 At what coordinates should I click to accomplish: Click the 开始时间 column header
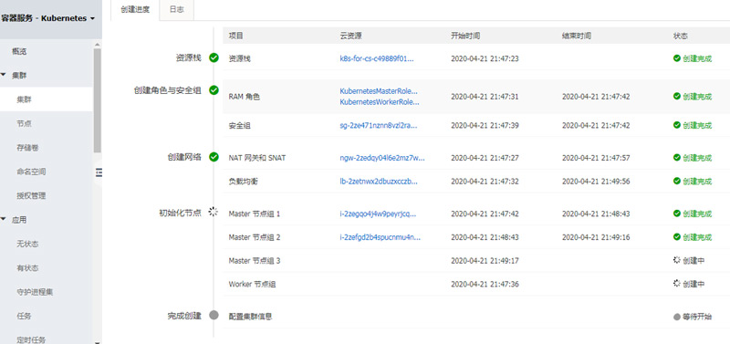tap(465, 36)
